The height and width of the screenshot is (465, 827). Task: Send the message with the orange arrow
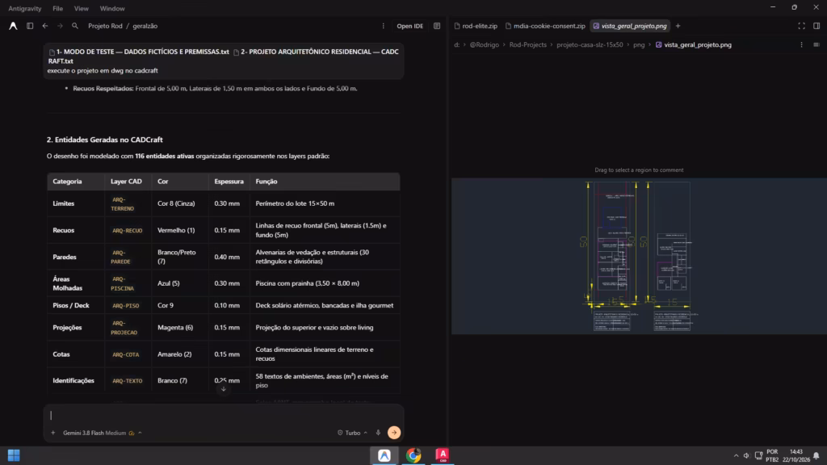394,433
